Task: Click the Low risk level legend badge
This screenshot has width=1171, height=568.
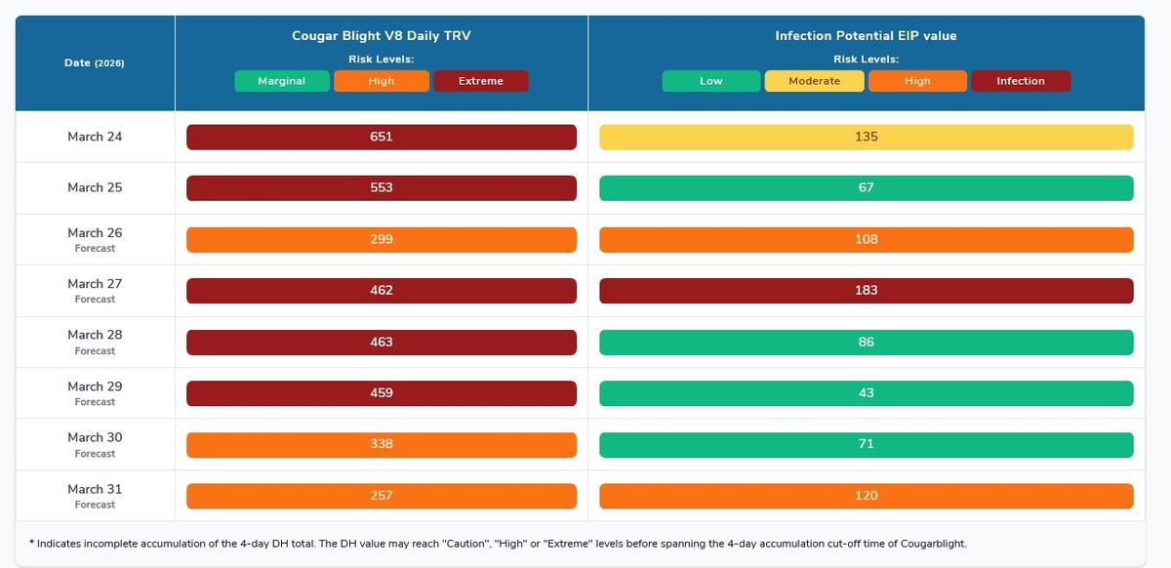Action: (x=710, y=81)
